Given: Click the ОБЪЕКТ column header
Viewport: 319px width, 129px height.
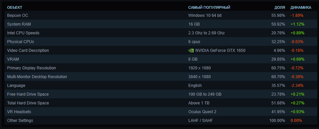Looking at the screenshot, I should pyautogui.click(x=15, y=7).
